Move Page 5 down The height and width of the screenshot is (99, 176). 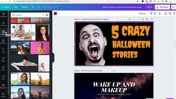point(138,19)
